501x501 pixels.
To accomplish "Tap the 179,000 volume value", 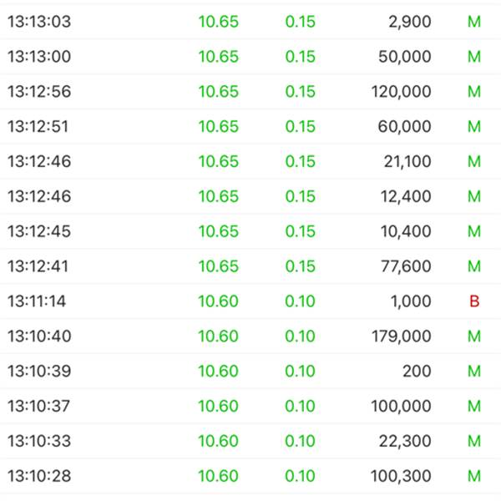I will coord(402,337).
